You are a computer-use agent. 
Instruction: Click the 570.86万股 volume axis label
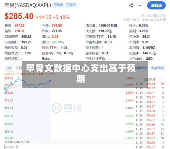coord(11,147)
